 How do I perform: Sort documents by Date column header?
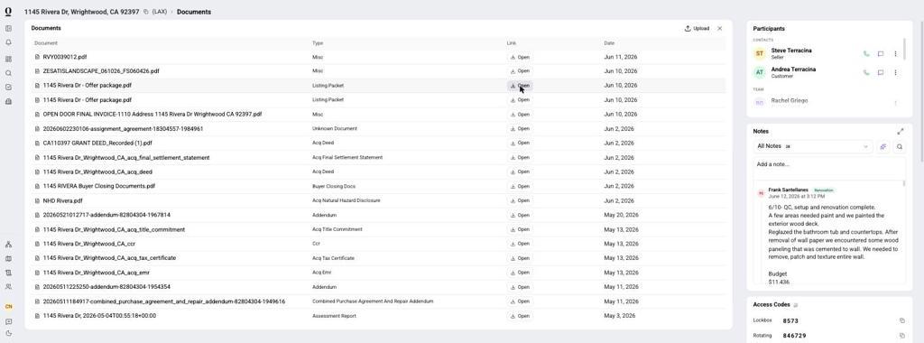click(x=609, y=43)
